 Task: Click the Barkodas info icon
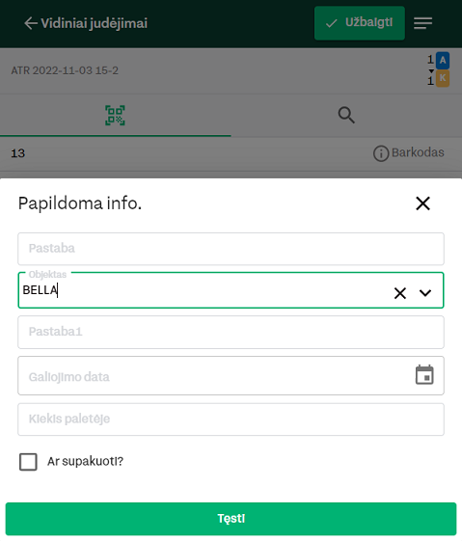381,153
